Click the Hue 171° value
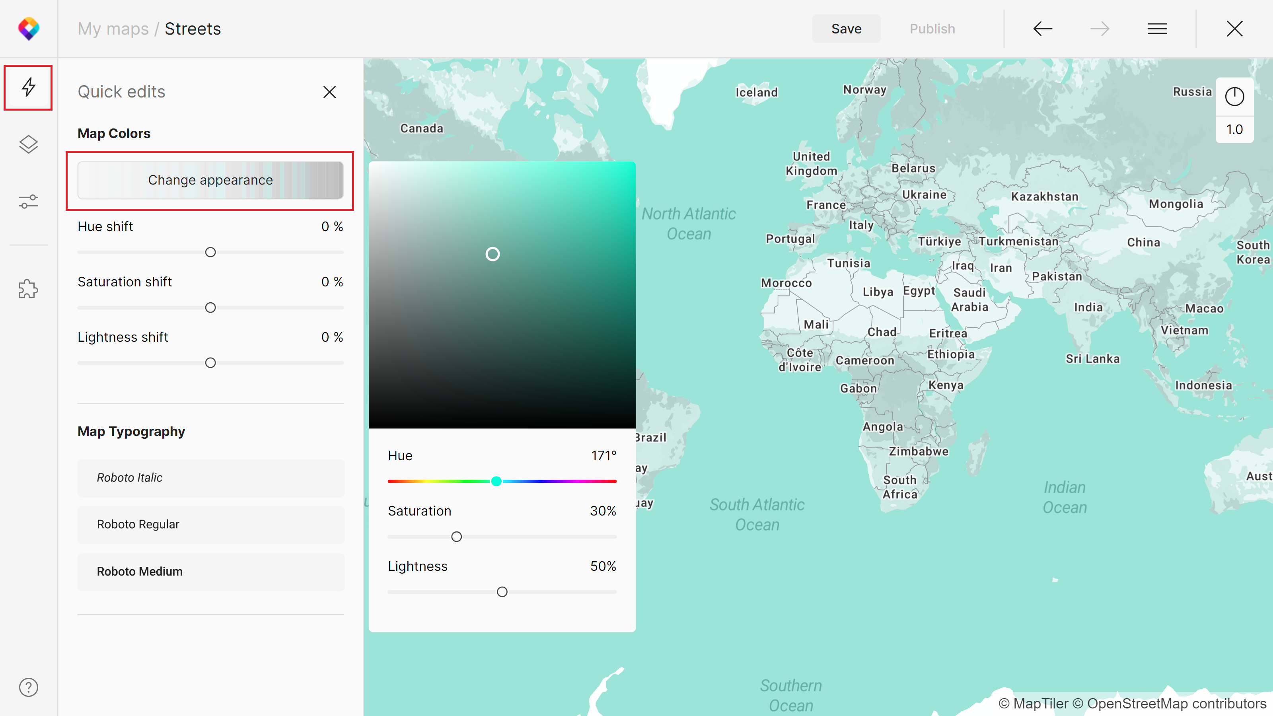This screenshot has width=1273, height=716. tap(604, 455)
